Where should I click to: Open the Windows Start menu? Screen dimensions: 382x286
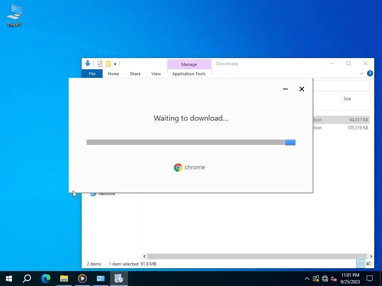coord(9,279)
